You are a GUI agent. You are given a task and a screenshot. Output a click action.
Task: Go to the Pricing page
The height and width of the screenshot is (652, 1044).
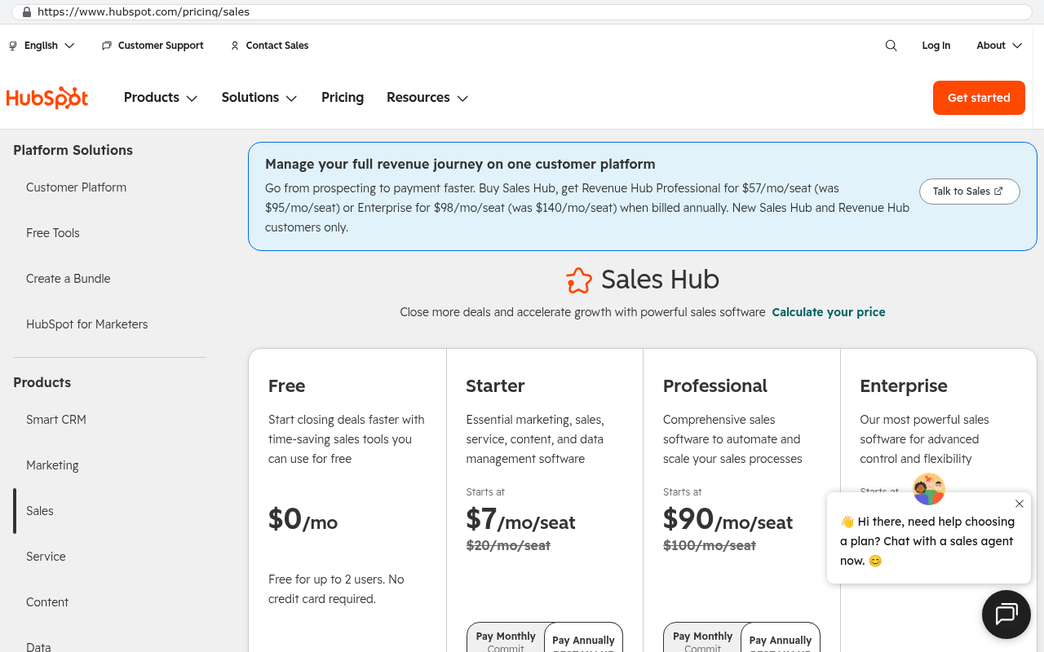(343, 98)
